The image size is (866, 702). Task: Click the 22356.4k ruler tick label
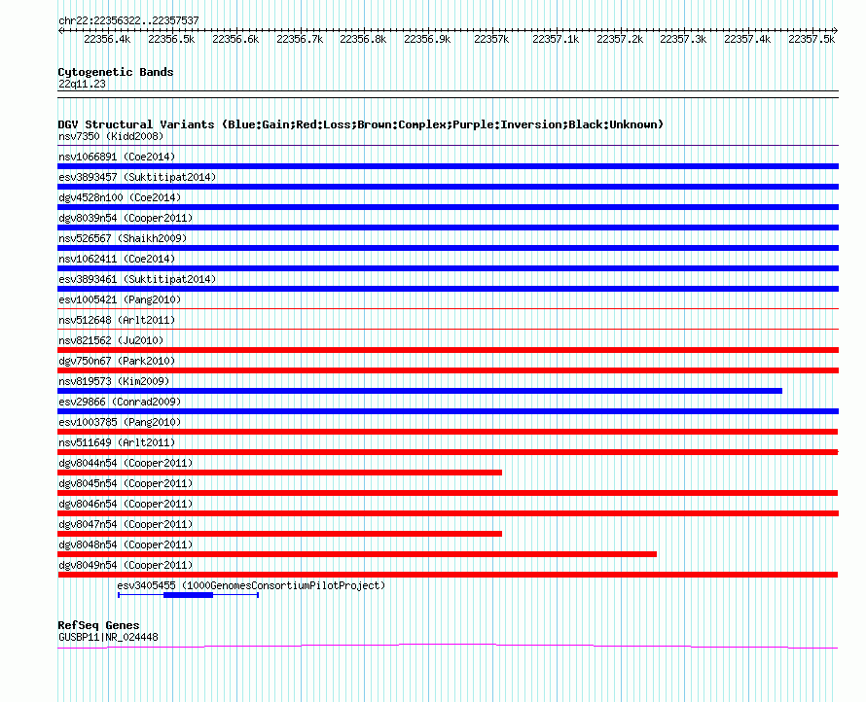[x=107, y=39]
